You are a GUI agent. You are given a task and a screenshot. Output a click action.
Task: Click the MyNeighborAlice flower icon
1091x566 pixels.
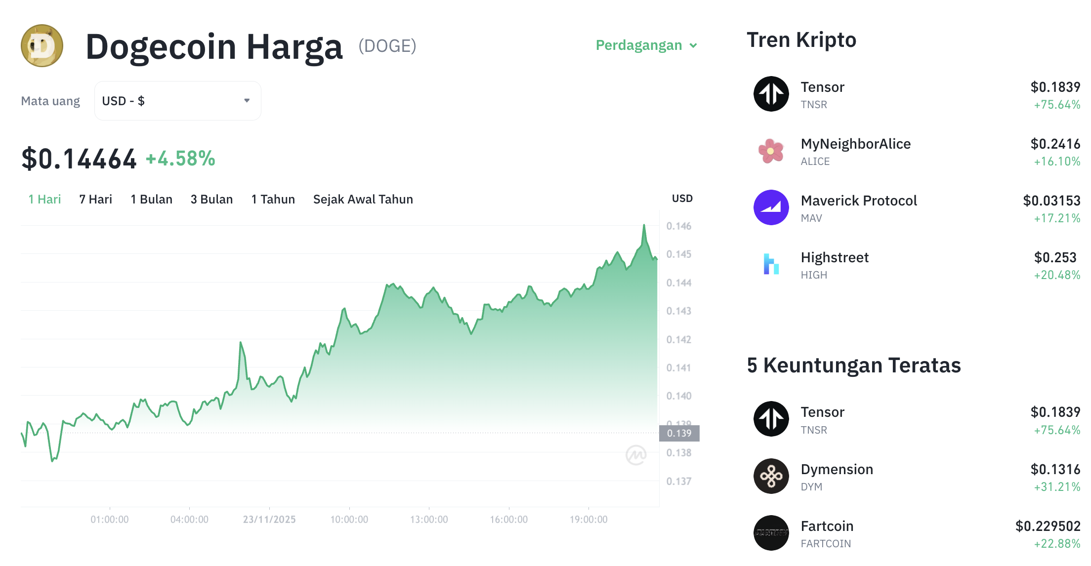(771, 151)
